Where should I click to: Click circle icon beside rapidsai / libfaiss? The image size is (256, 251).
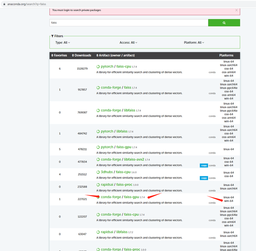[98, 232]
